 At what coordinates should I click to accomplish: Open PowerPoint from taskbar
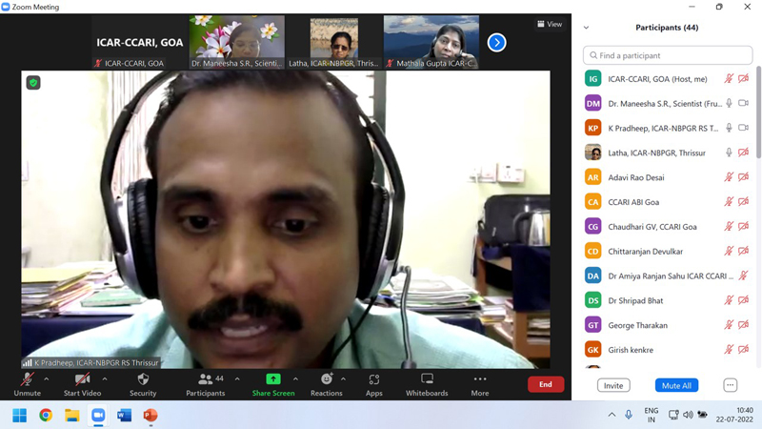tap(150, 416)
